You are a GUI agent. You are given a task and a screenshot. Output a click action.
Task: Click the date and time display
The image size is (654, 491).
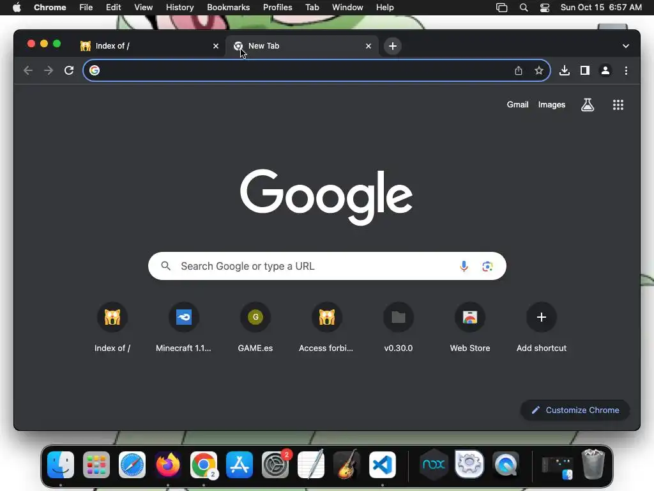pos(601,8)
